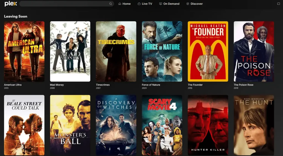Open the Timecrimes poster
Image resolution: width=283 pixels, height=156 pixels.
116,52
